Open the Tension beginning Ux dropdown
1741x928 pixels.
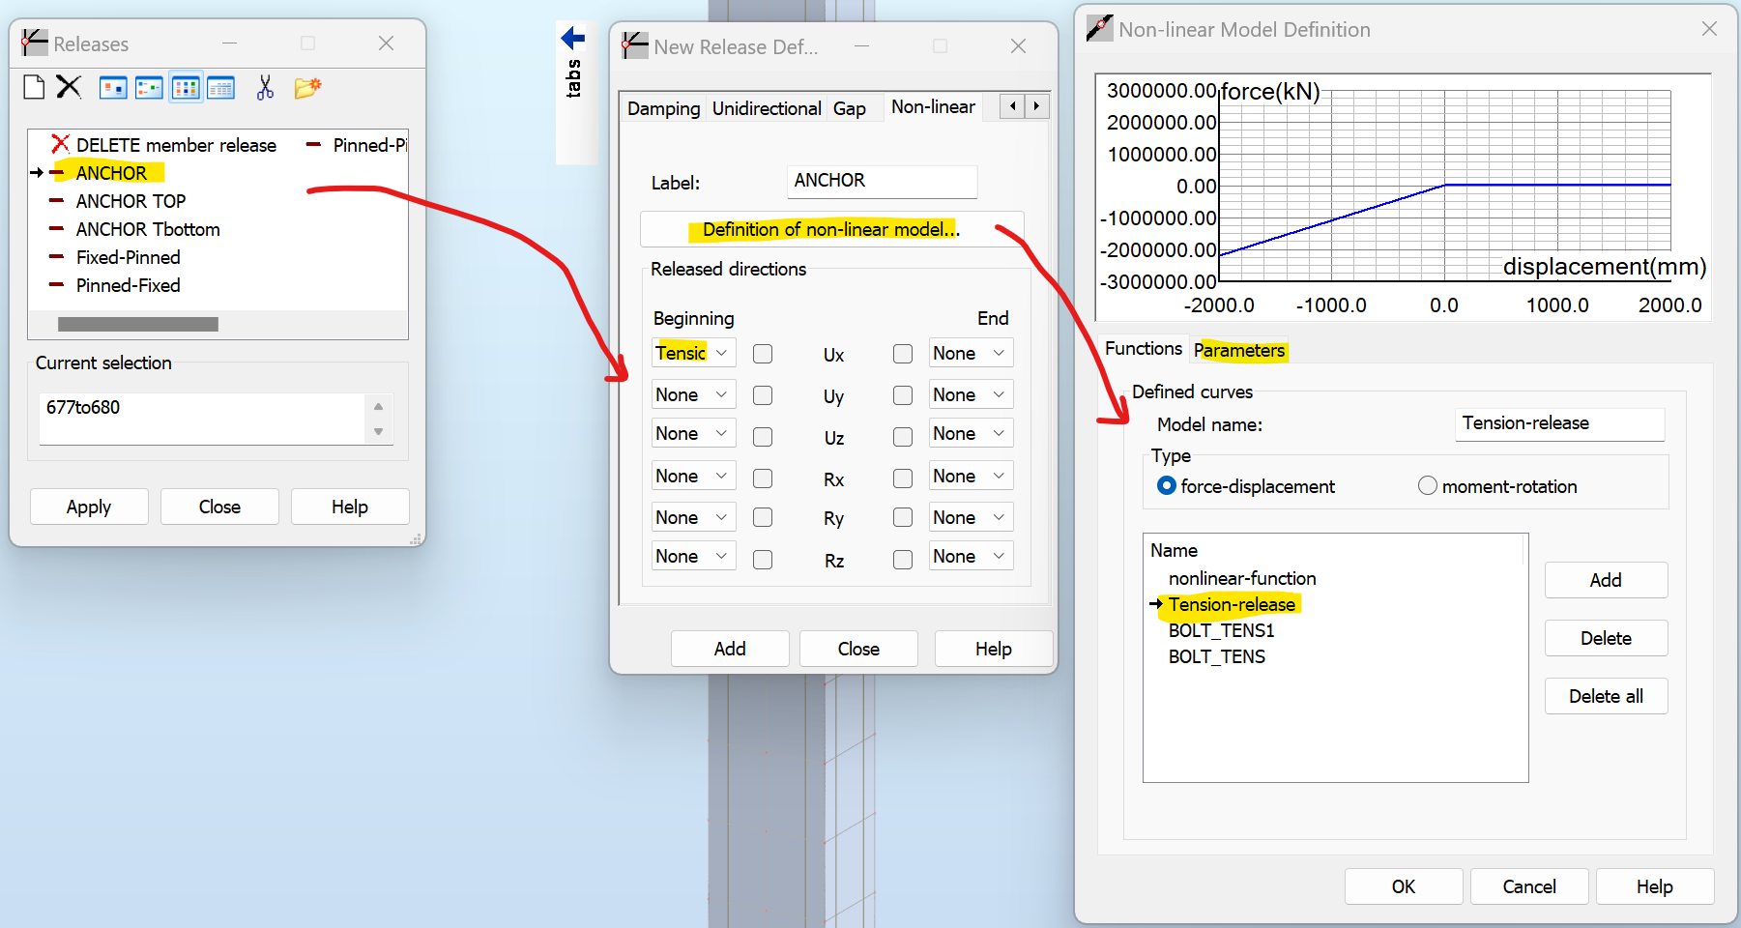(x=694, y=353)
